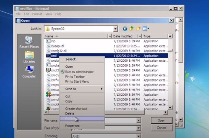
Task: Expand the Send to submenu
Action: 82,89
